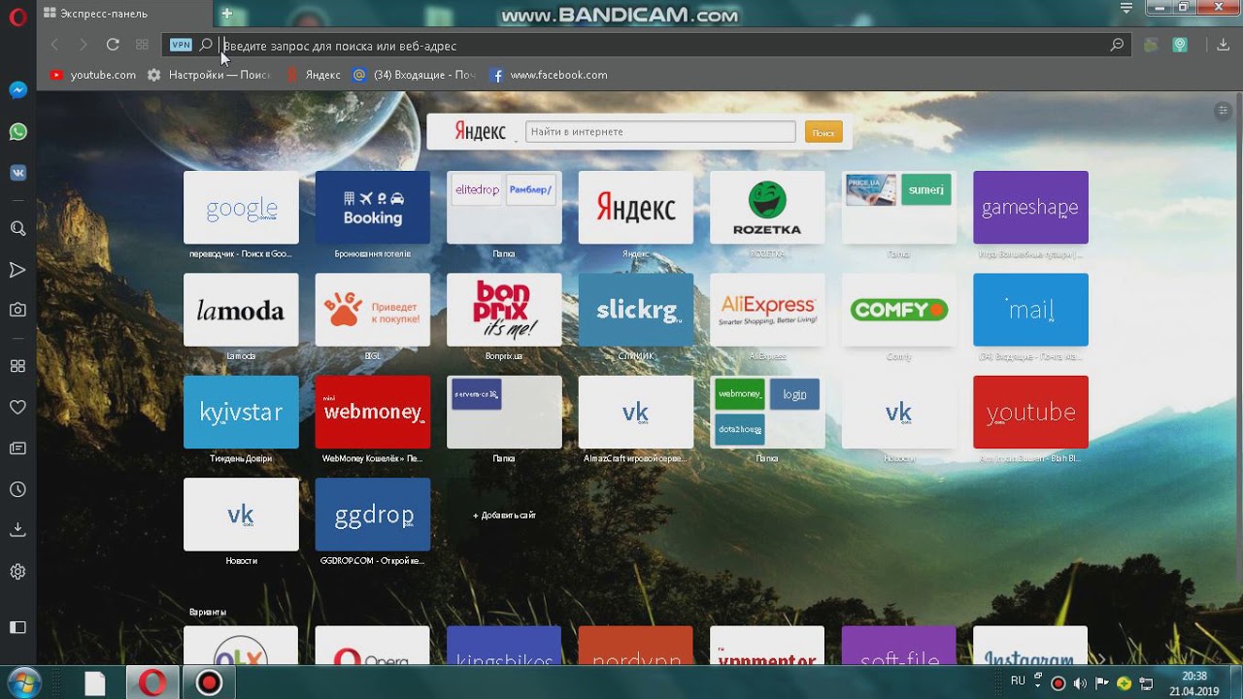Click the magnifier at address bar's right end
The height and width of the screenshot is (699, 1243).
click(1117, 45)
